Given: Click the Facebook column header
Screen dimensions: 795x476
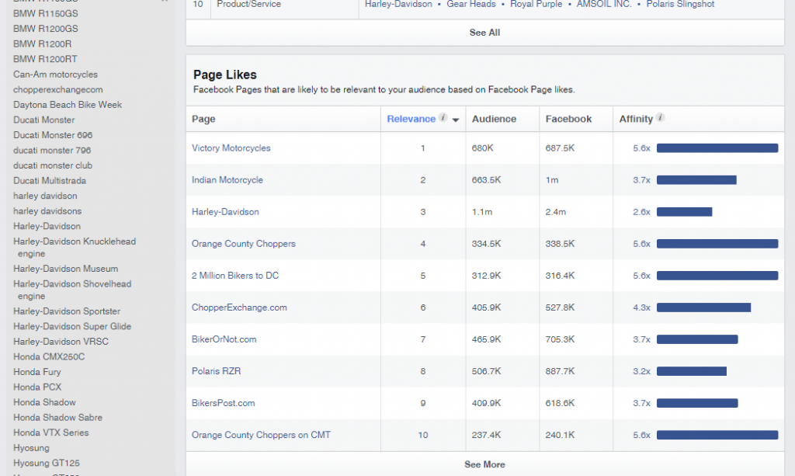Looking at the screenshot, I should 568,119.
